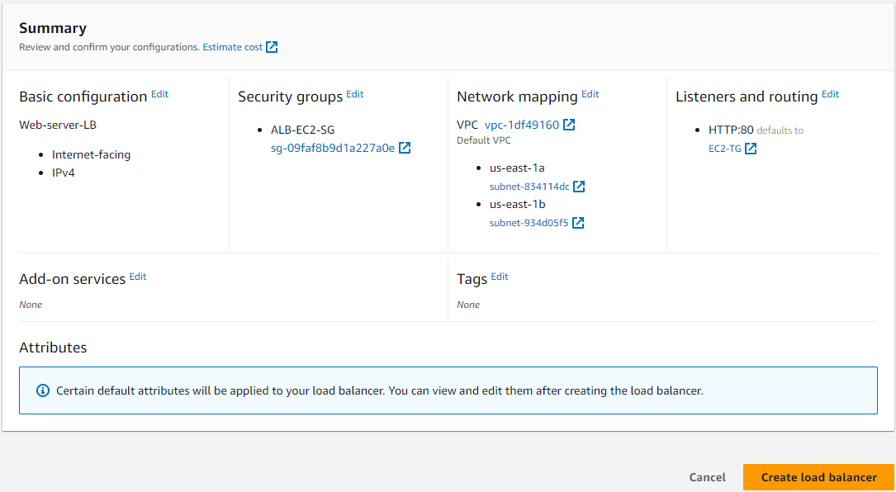The width and height of the screenshot is (896, 492).
Task: Click external link icon beside vpc-1df49160
Action: (x=569, y=125)
